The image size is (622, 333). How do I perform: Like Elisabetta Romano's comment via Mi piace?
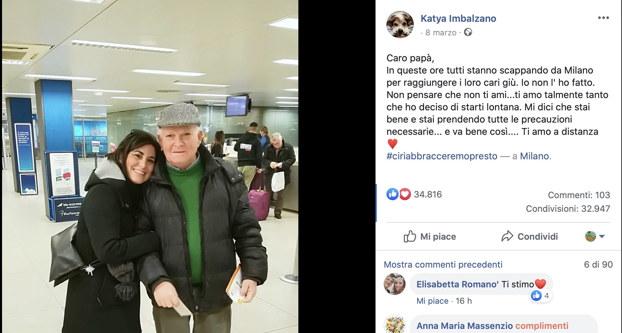pos(432,301)
